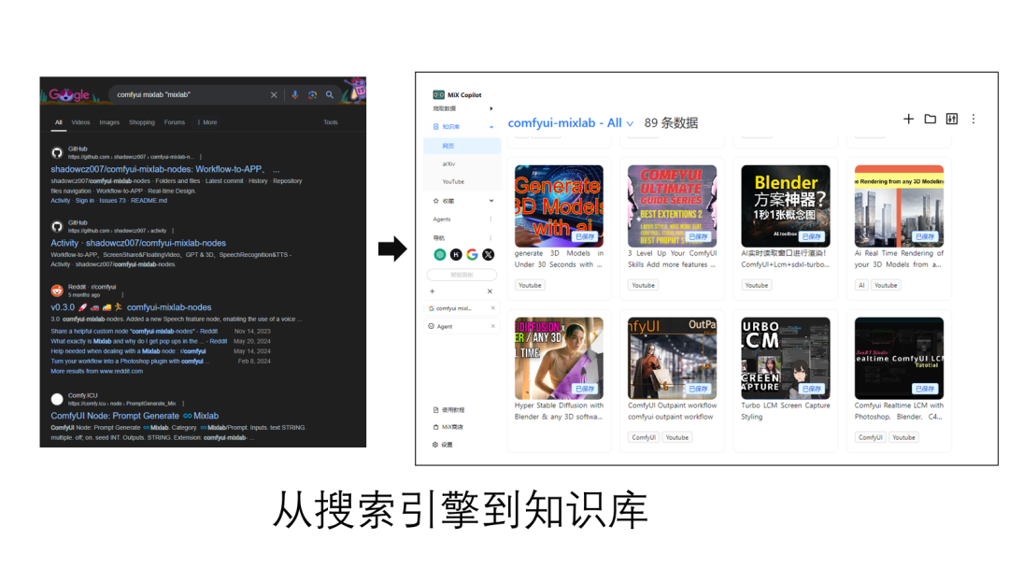
Task: Click the green ChatGPT shortcut icon
Action: coord(439,255)
